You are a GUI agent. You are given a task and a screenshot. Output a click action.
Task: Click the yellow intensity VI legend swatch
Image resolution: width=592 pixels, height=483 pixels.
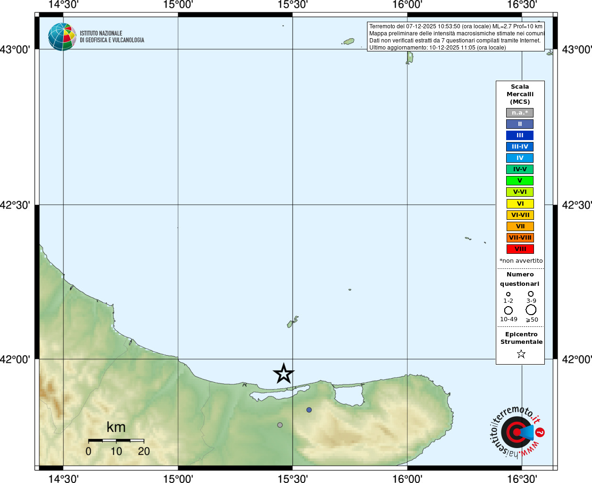[x=520, y=204]
